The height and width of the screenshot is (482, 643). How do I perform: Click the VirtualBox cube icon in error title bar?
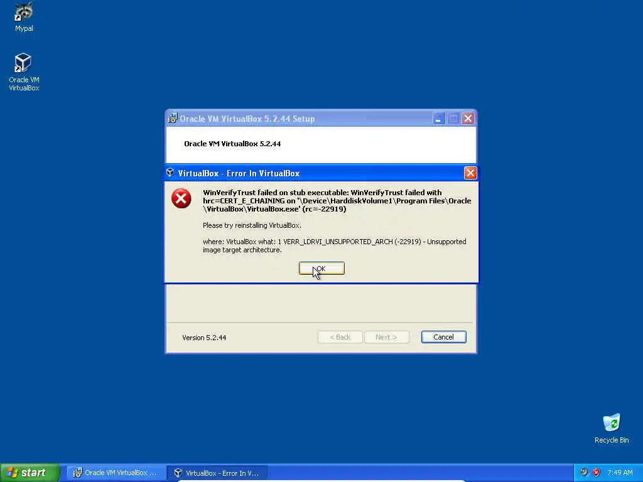[x=170, y=173]
